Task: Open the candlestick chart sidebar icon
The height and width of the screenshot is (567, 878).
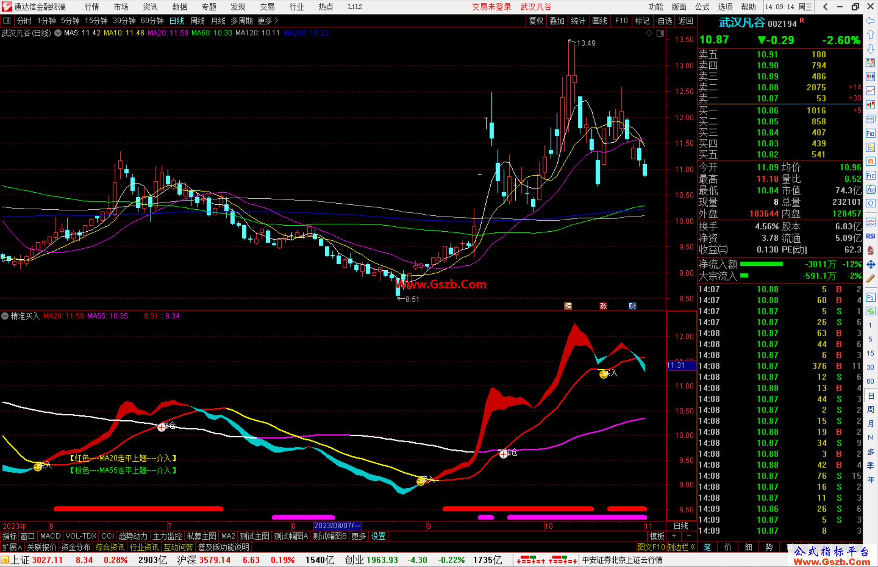Action: tap(870, 105)
